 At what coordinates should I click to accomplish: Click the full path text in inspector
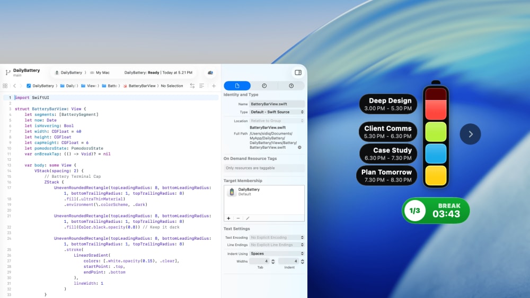pos(273,140)
